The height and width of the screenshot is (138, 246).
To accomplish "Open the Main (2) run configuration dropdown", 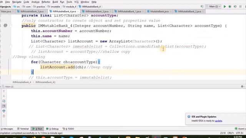I will click(213, 7).
